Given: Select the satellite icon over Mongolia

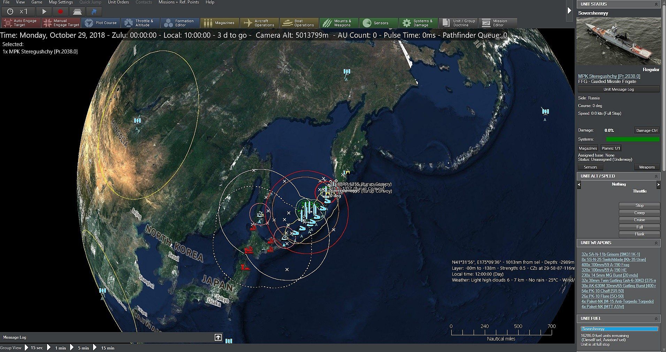Looking at the screenshot, I should point(137,121).
